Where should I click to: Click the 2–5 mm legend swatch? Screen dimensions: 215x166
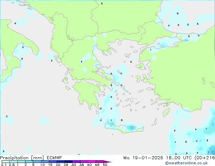[x=29, y=162]
